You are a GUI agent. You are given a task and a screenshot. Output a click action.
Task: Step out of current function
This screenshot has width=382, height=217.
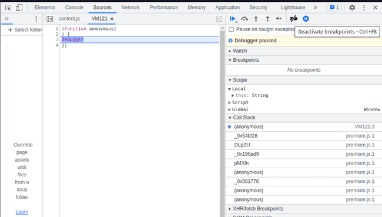coord(267,19)
